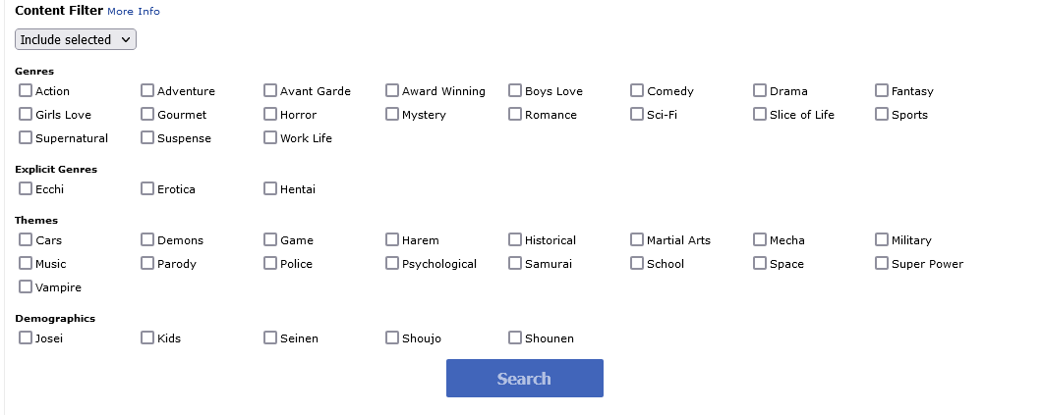
Task: Check the Adventure genre box
Action: (147, 91)
